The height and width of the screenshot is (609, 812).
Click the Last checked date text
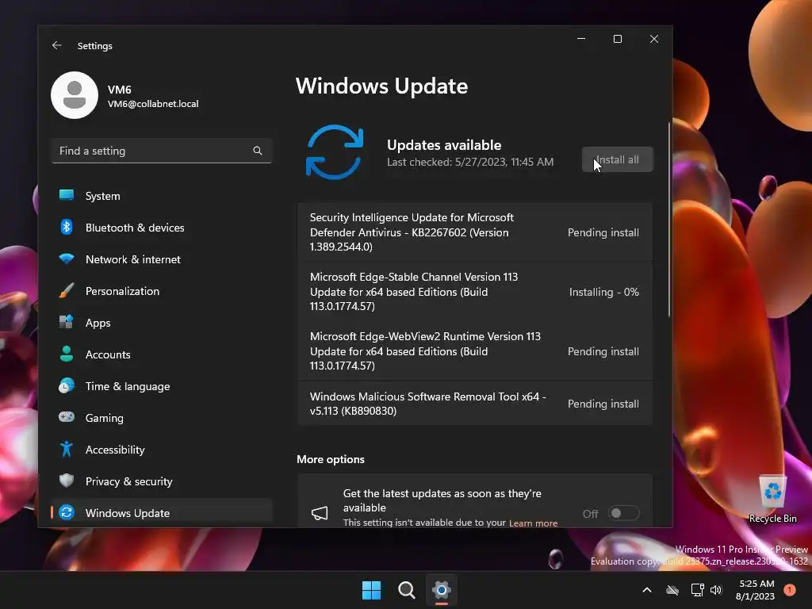point(470,162)
